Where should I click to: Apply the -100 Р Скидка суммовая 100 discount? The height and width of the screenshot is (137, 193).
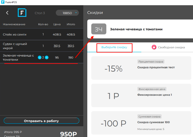pyautogui.click(x=141, y=123)
